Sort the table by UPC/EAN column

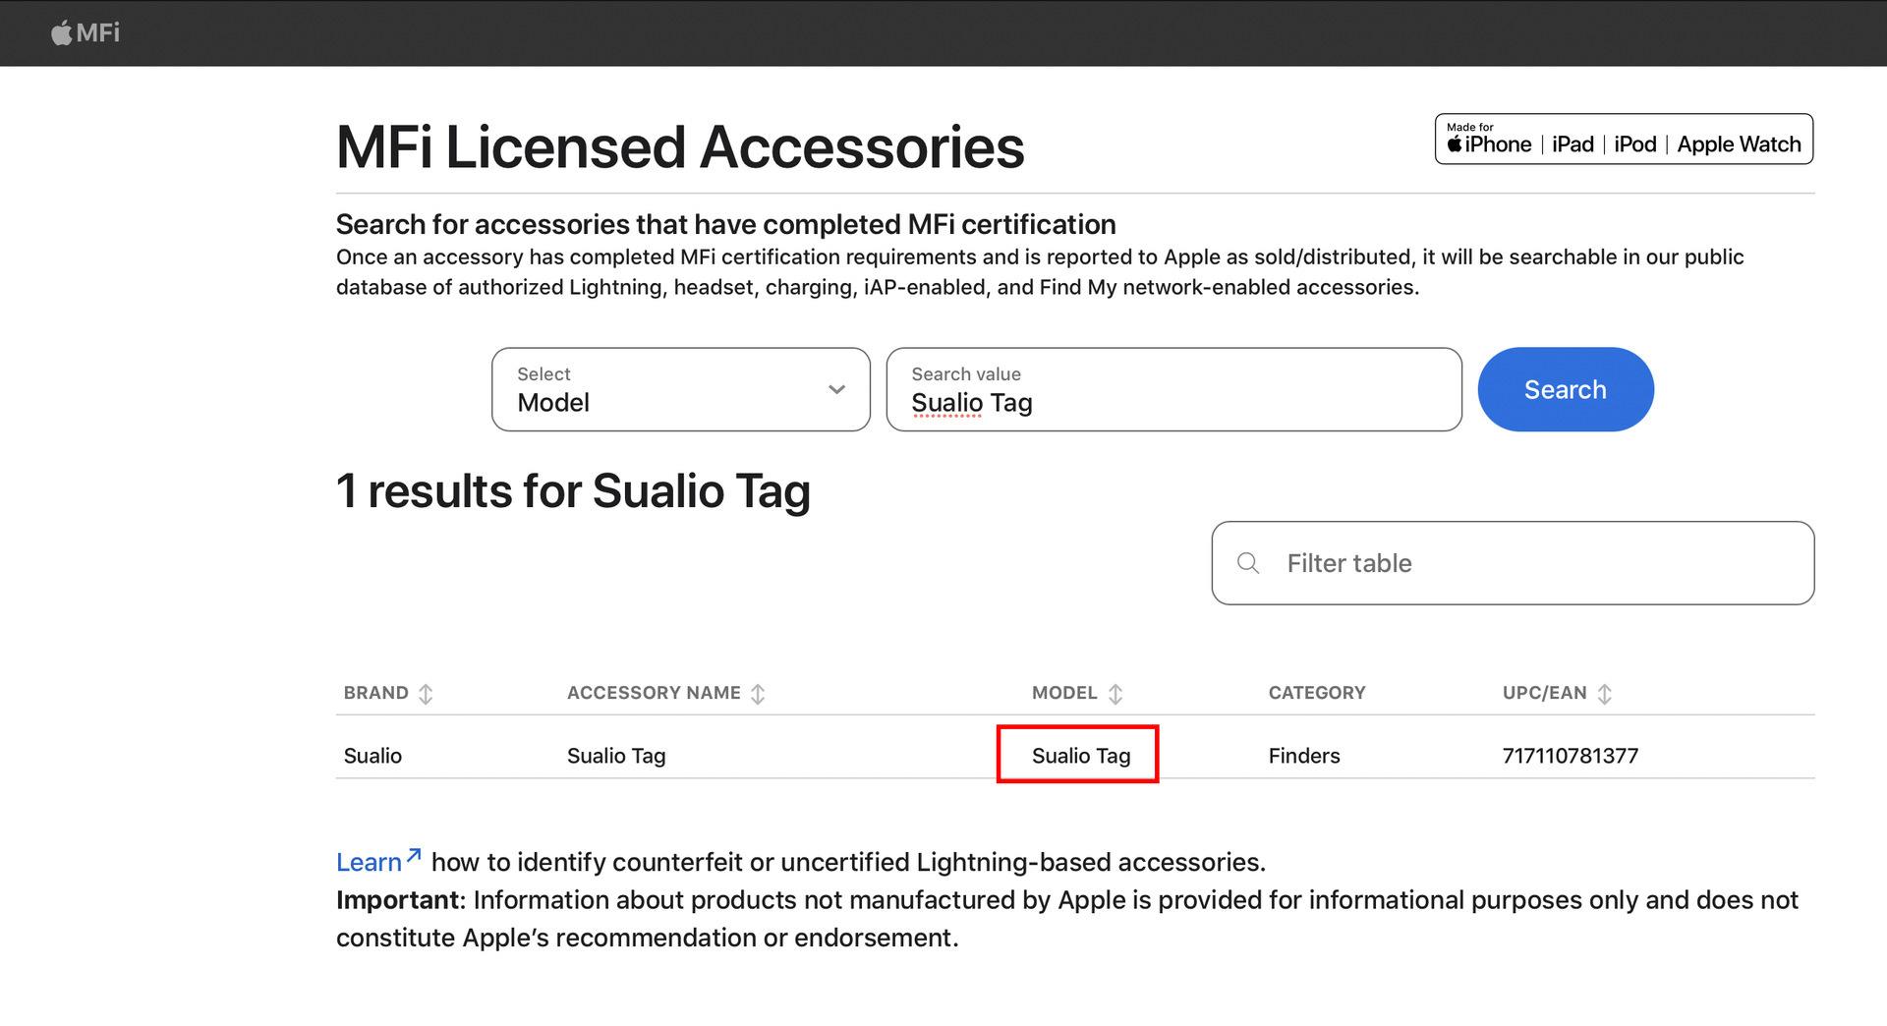1605,694
